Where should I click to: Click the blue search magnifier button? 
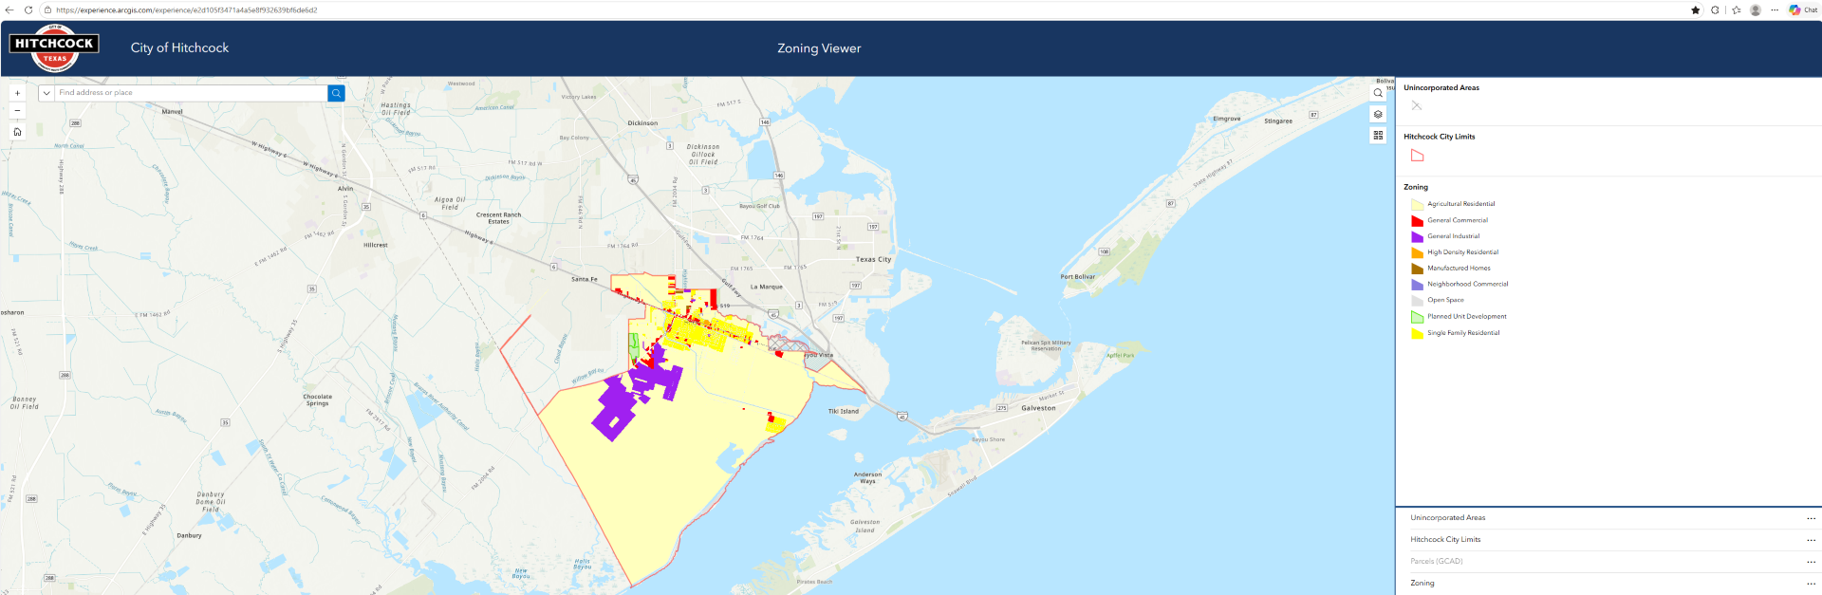point(336,93)
